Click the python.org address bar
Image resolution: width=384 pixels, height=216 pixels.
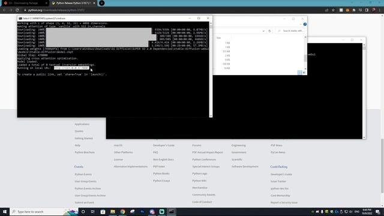pos(172,10)
